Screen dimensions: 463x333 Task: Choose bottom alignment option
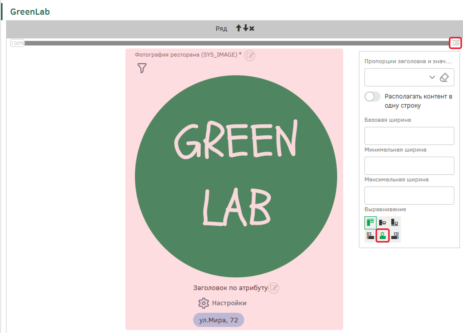pyautogui.click(x=395, y=223)
